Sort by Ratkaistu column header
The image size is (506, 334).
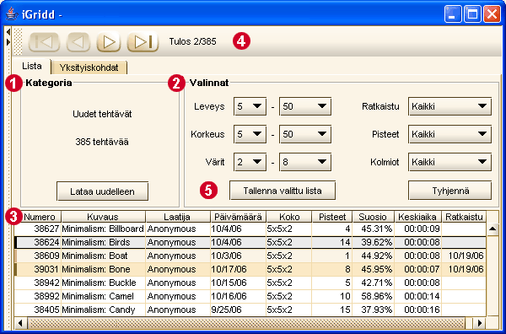[464, 217]
